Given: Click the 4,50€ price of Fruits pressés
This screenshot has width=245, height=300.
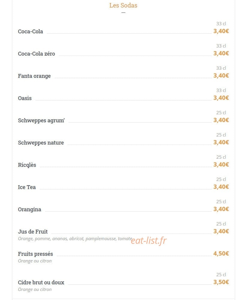Looking at the screenshot, I should (221, 253).
